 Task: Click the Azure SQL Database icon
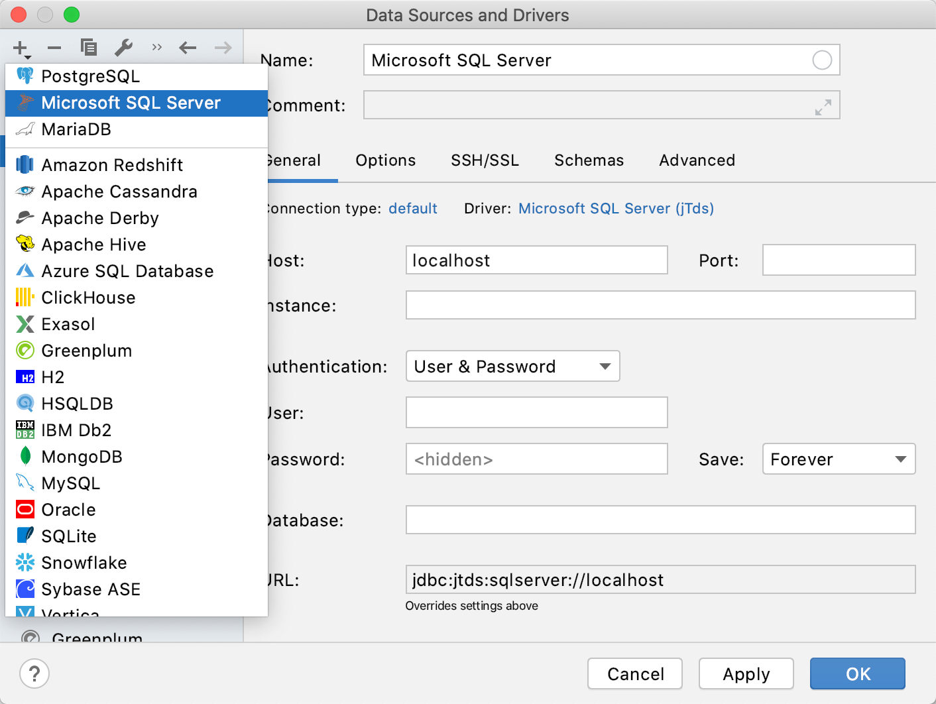(x=25, y=270)
